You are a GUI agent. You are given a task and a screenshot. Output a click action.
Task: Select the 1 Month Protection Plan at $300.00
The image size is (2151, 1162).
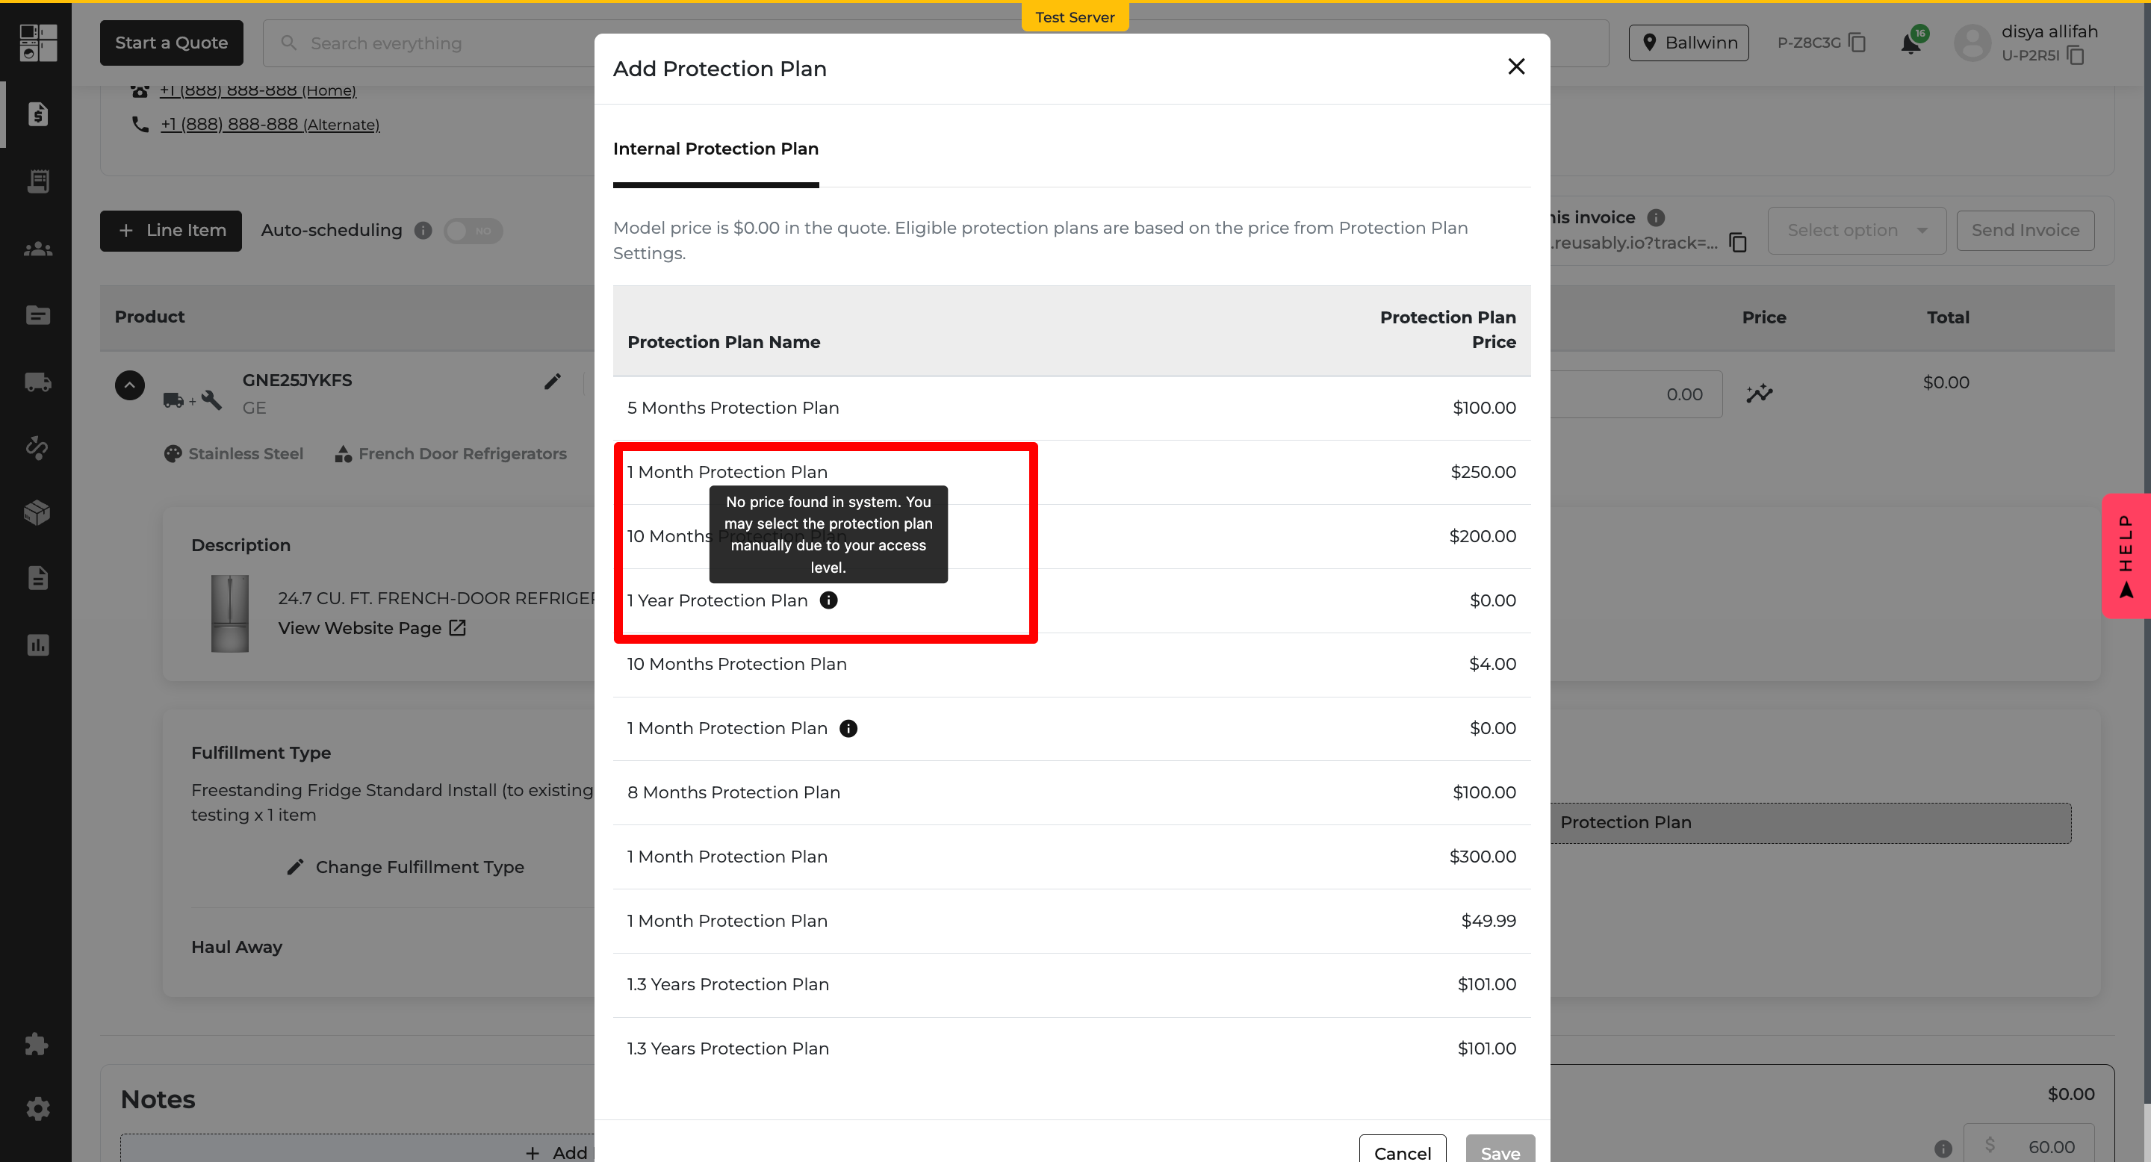click(1071, 857)
